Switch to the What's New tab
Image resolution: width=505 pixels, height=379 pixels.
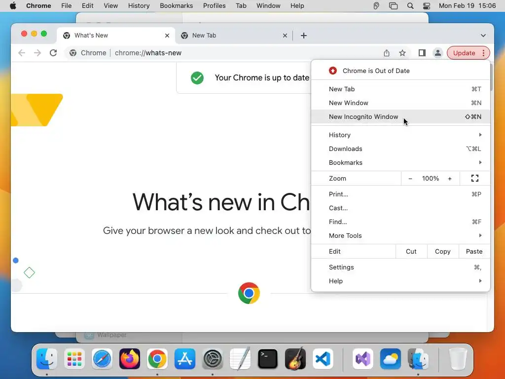coord(116,36)
